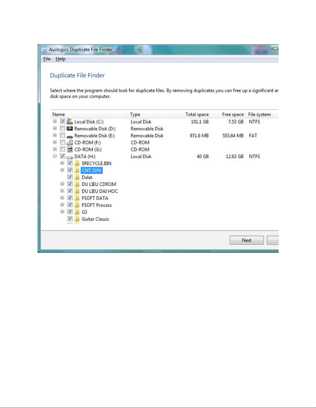
Task: Expand the FSOFT DATA folder node
Action: click(x=62, y=198)
